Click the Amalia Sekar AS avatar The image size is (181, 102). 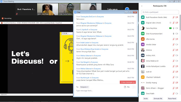tap(143, 44)
